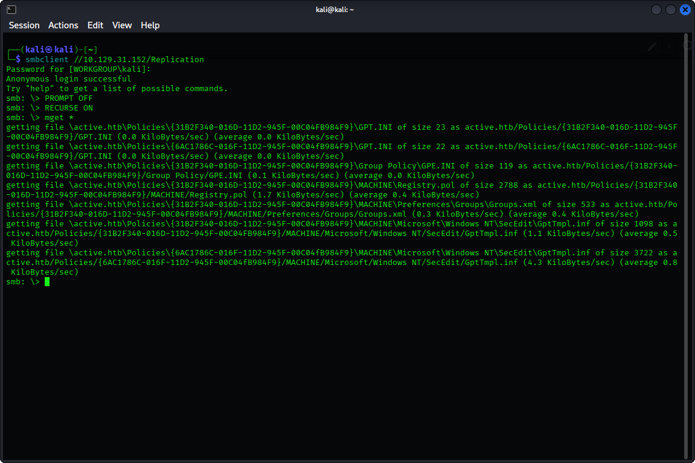Click the 'GPT.INI of size 22' text
Screen dimensions: 695x463
[x=402, y=146]
